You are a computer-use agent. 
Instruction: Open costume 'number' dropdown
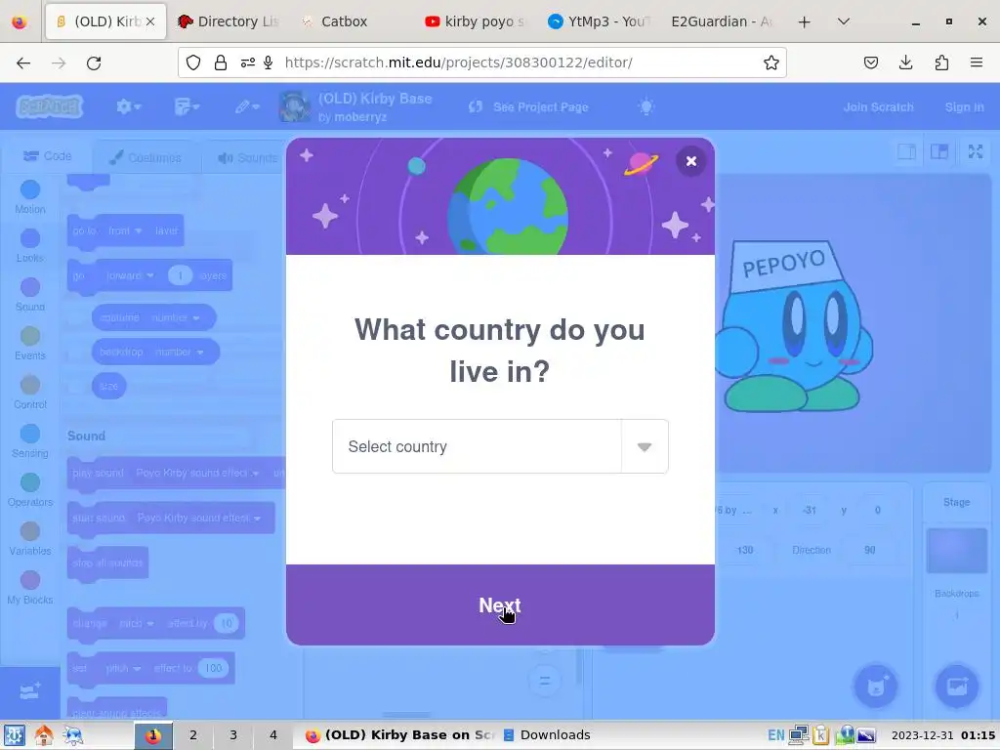tap(176, 317)
